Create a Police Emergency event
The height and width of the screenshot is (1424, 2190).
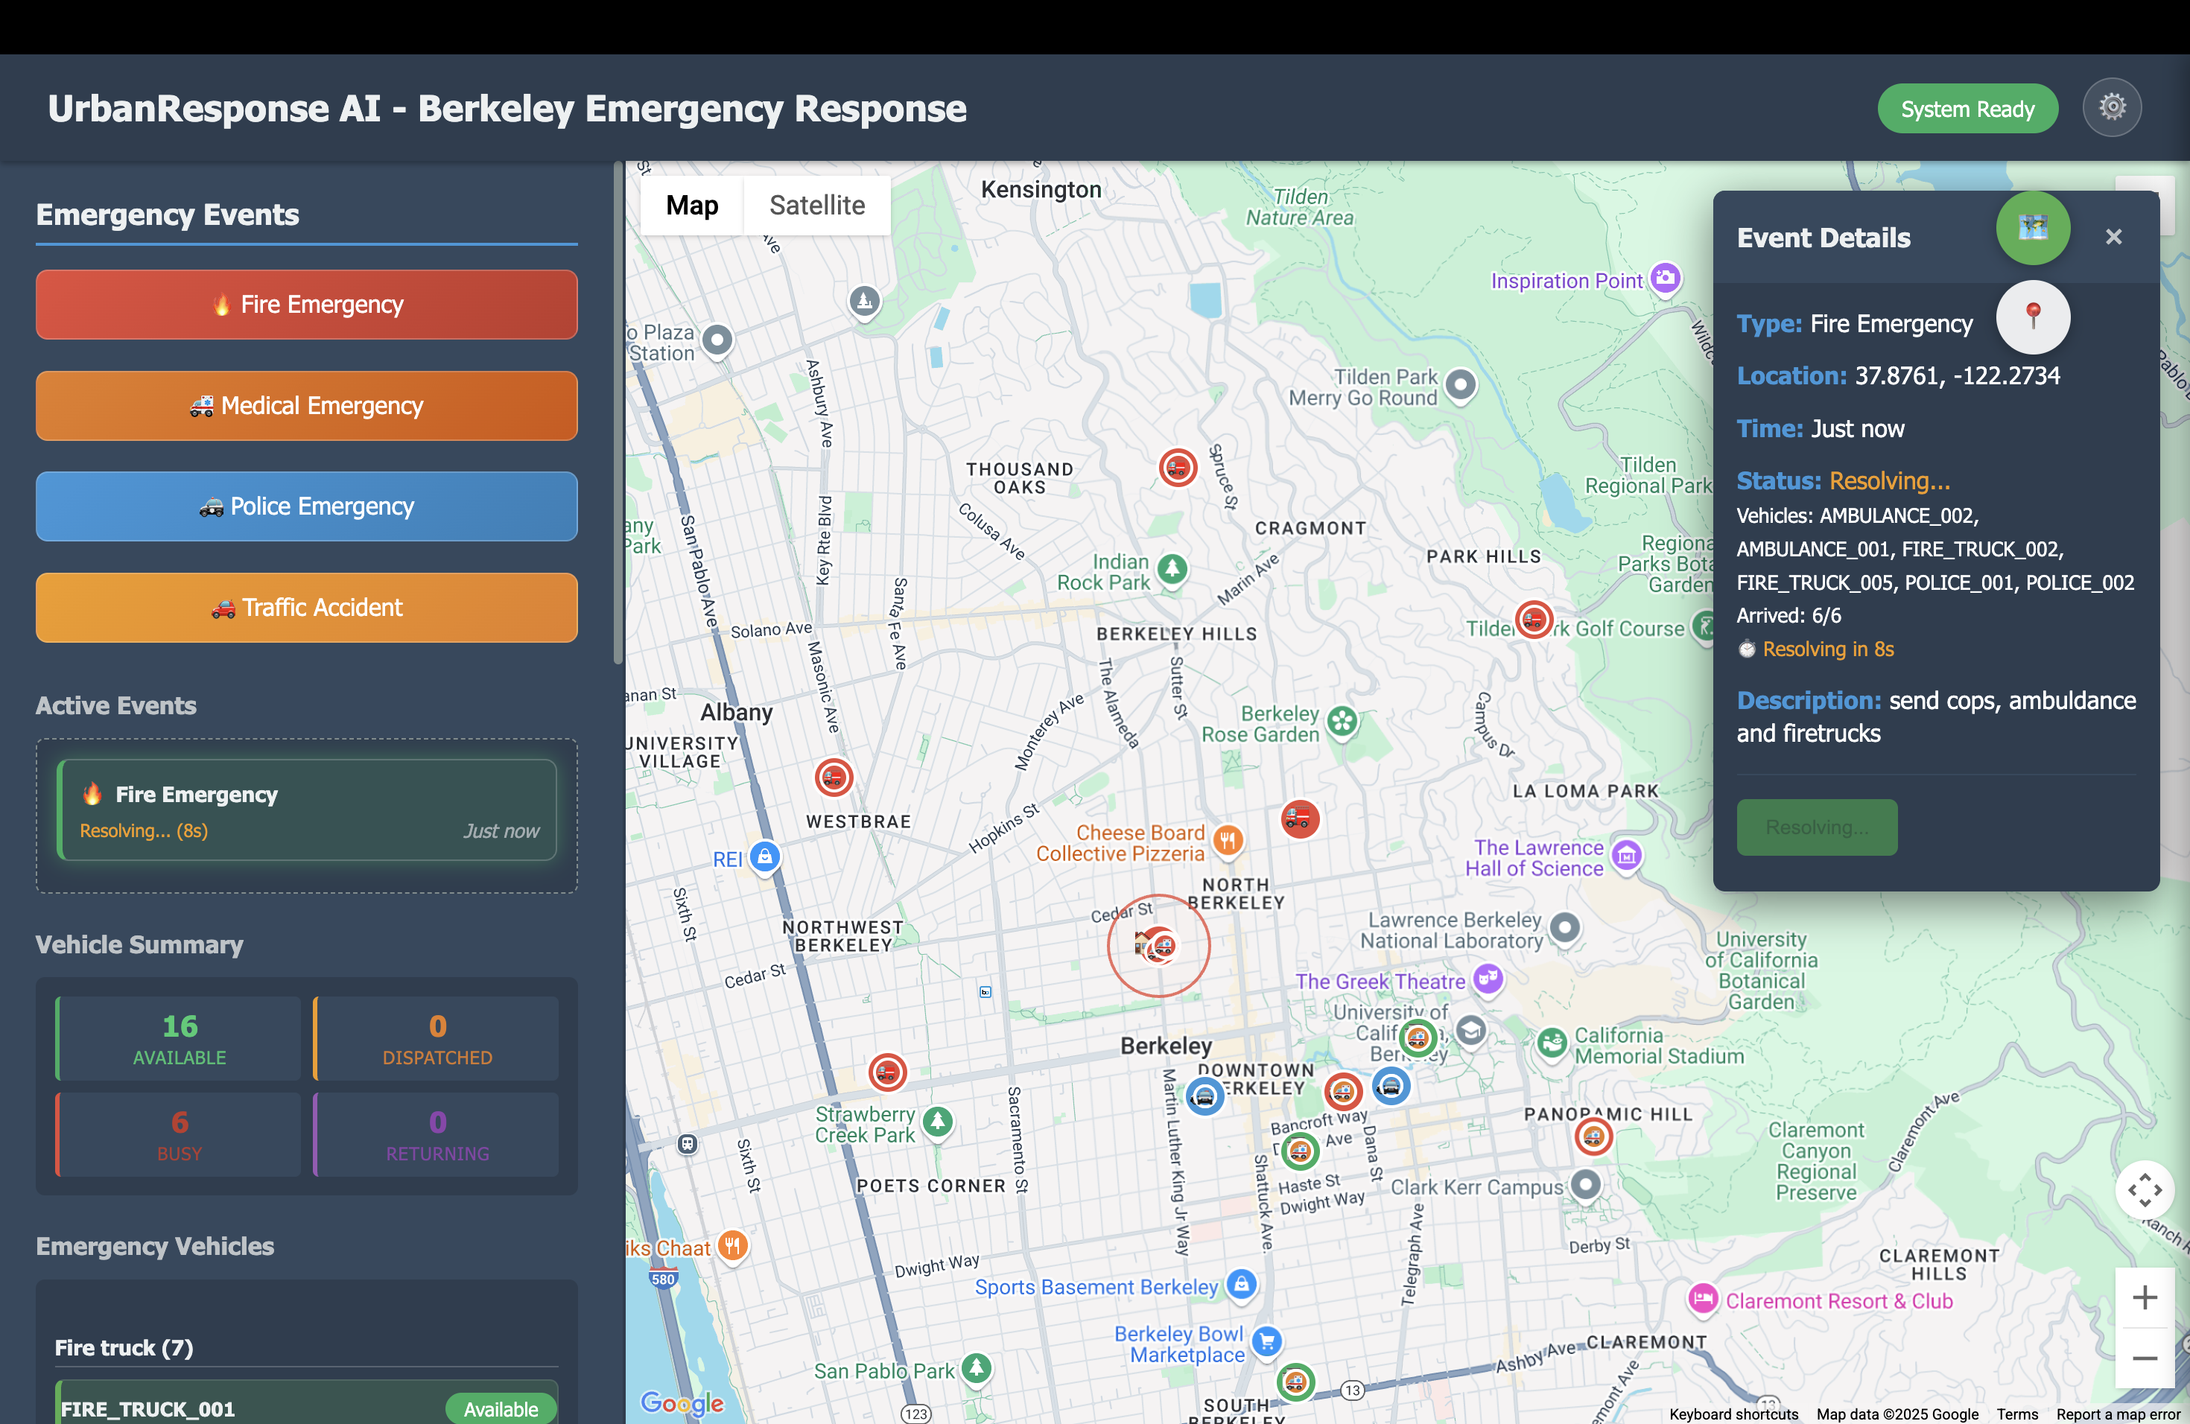306,507
